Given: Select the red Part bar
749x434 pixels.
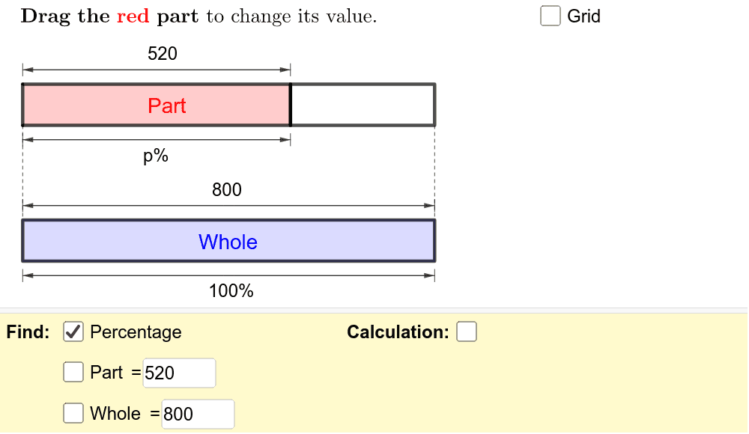Looking at the screenshot, I should tap(157, 105).
